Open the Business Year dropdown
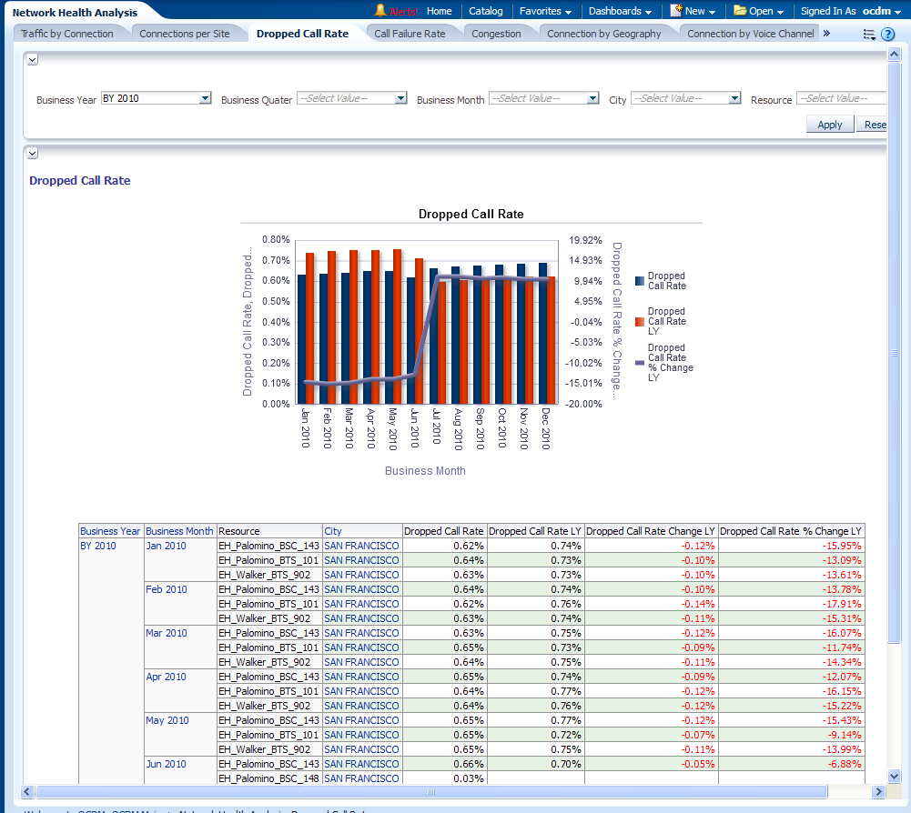The height and width of the screenshot is (813, 911). 205,98
